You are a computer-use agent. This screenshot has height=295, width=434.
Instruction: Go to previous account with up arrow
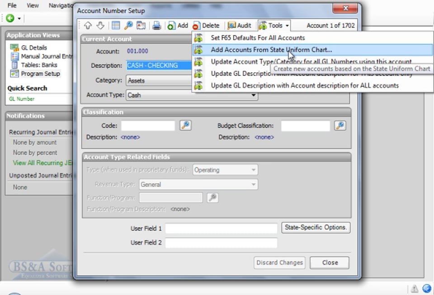88,25
